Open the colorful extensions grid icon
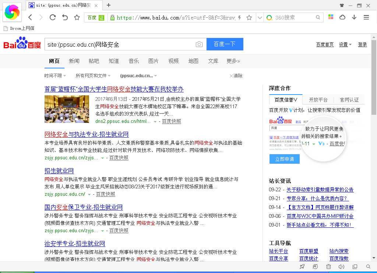This screenshot has height=273, width=377. [331, 17]
